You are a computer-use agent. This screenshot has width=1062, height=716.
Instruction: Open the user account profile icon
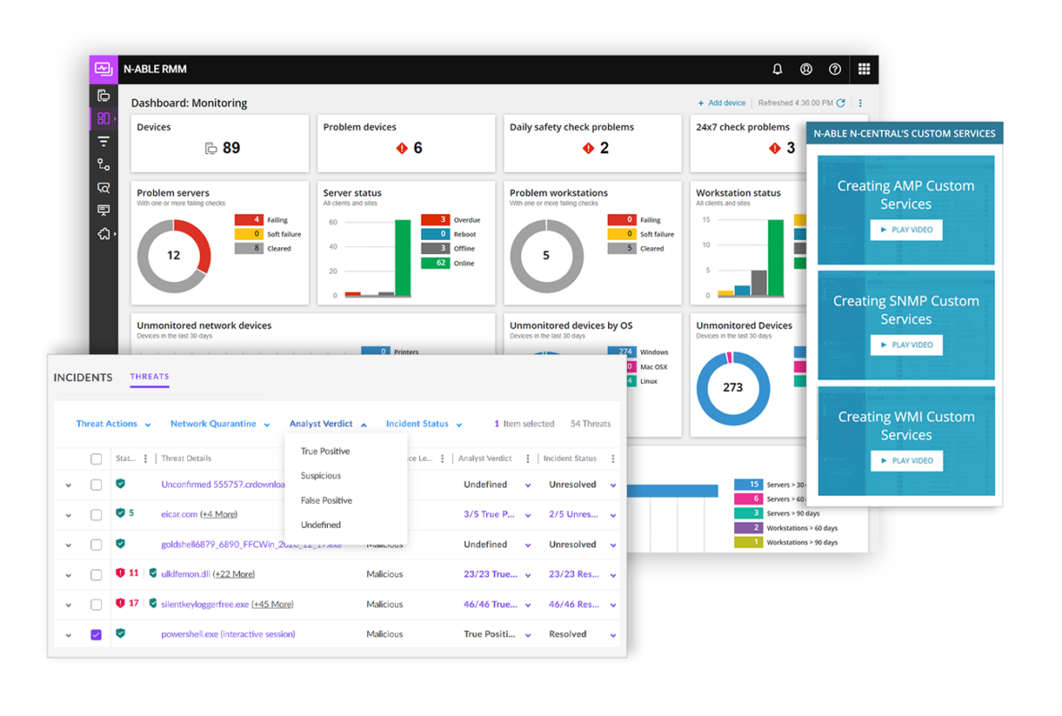(806, 69)
